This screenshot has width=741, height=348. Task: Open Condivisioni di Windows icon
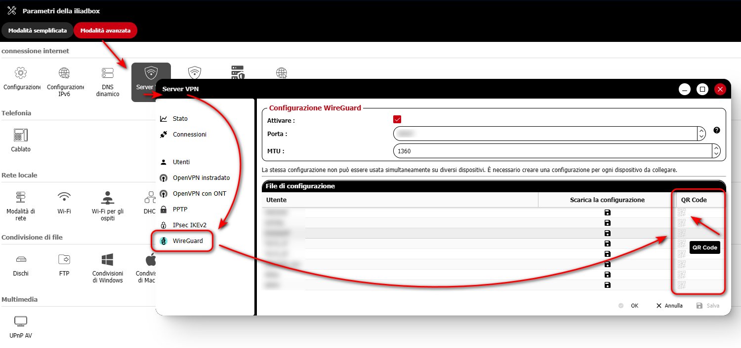[107, 259]
